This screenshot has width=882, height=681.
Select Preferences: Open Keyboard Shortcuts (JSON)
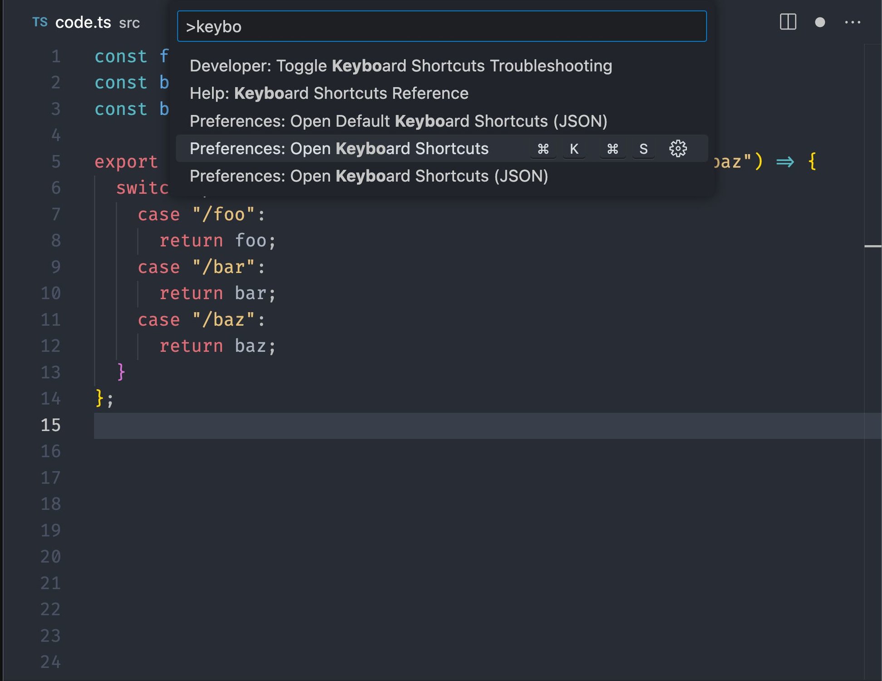pos(369,176)
